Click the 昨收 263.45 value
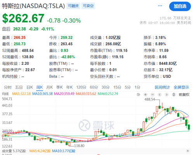This screenshot has height=155, width=194. [67, 44]
